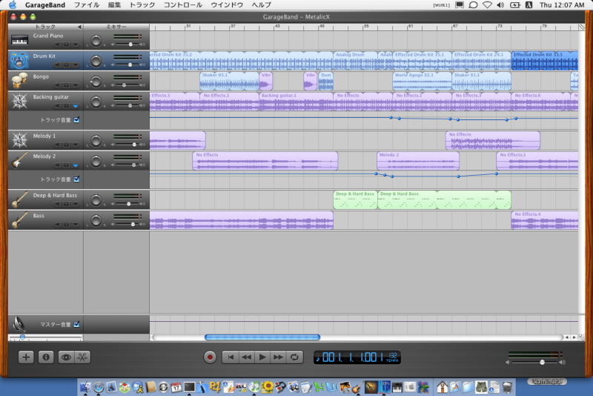Uncheck track volume box under Melody 2
The width and height of the screenshot is (593, 396).
click(76, 179)
